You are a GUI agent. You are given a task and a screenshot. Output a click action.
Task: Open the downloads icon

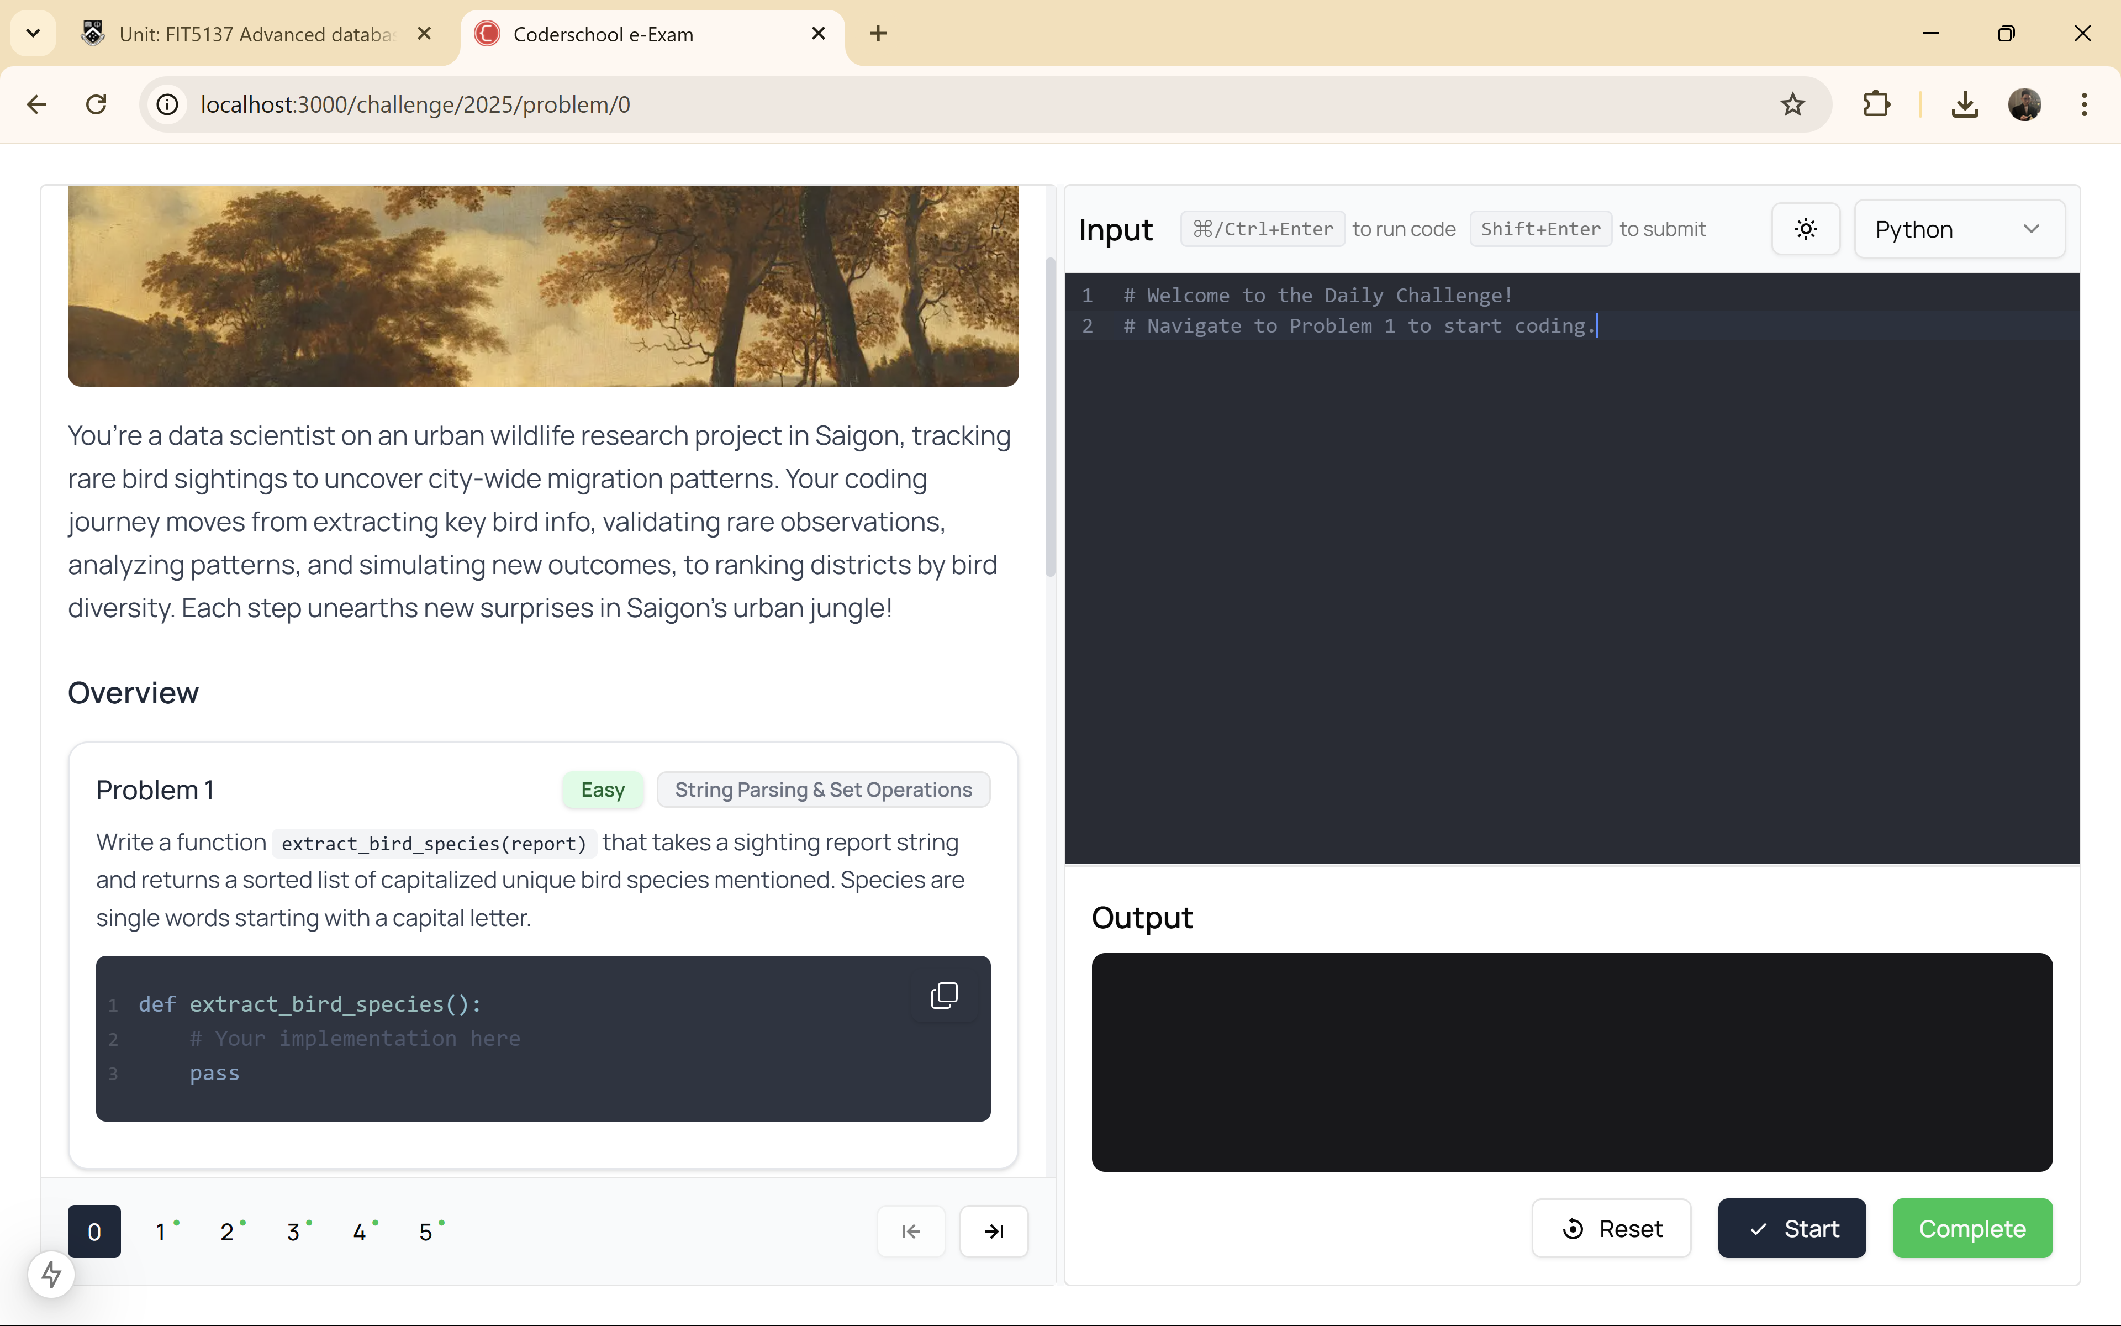pyautogui.click(x=1965, y=104)
